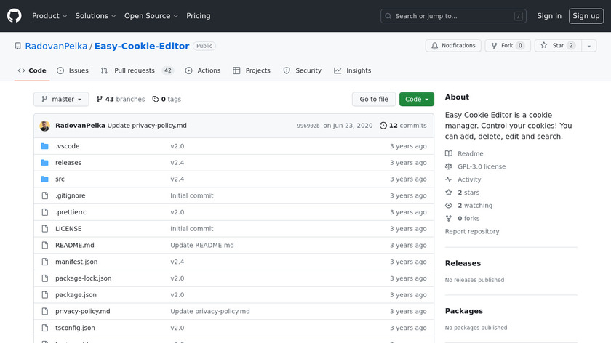Open the releases folder icon
Screen dimensions: 611x343
click(x=45, y=163)
